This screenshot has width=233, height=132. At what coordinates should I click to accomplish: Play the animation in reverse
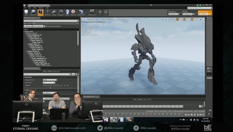pos(192,115)
